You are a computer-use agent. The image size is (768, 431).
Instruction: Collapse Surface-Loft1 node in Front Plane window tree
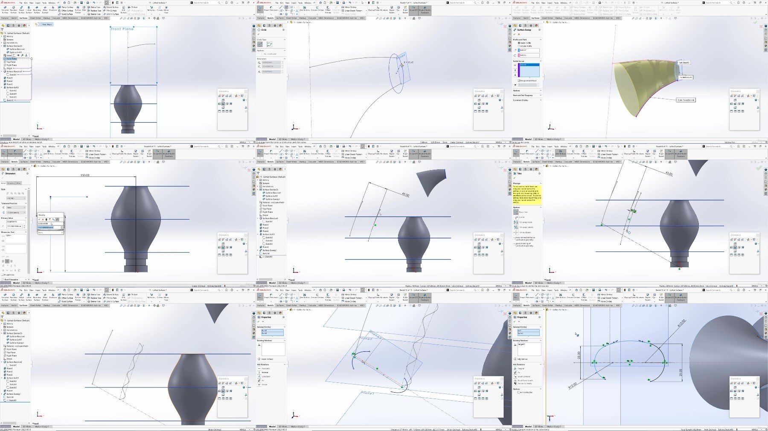(3, 87)
